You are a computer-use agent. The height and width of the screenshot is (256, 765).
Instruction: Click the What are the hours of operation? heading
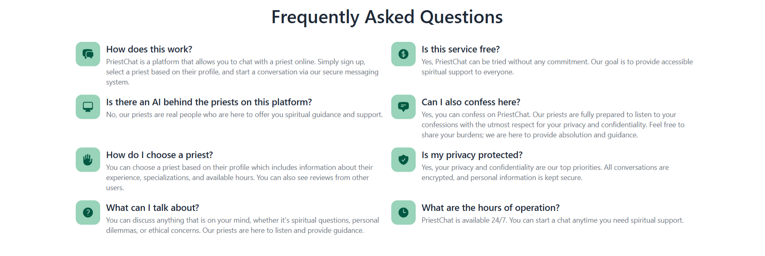click(x=491, y=208)
